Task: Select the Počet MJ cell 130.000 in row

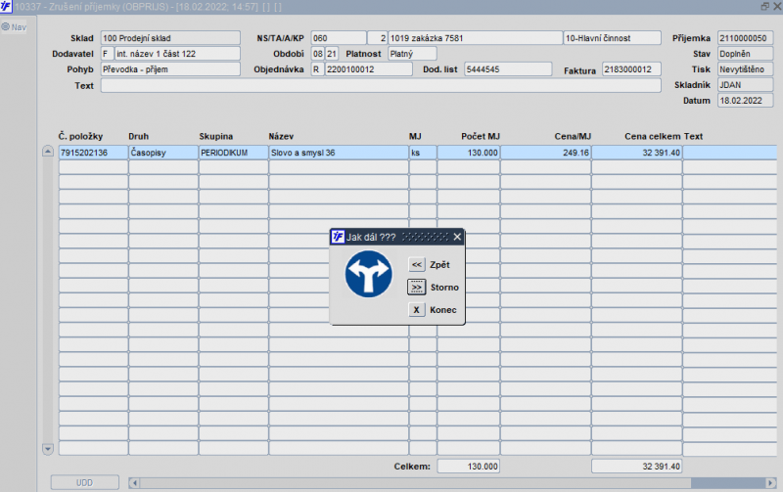Action: tap(469, 153)
